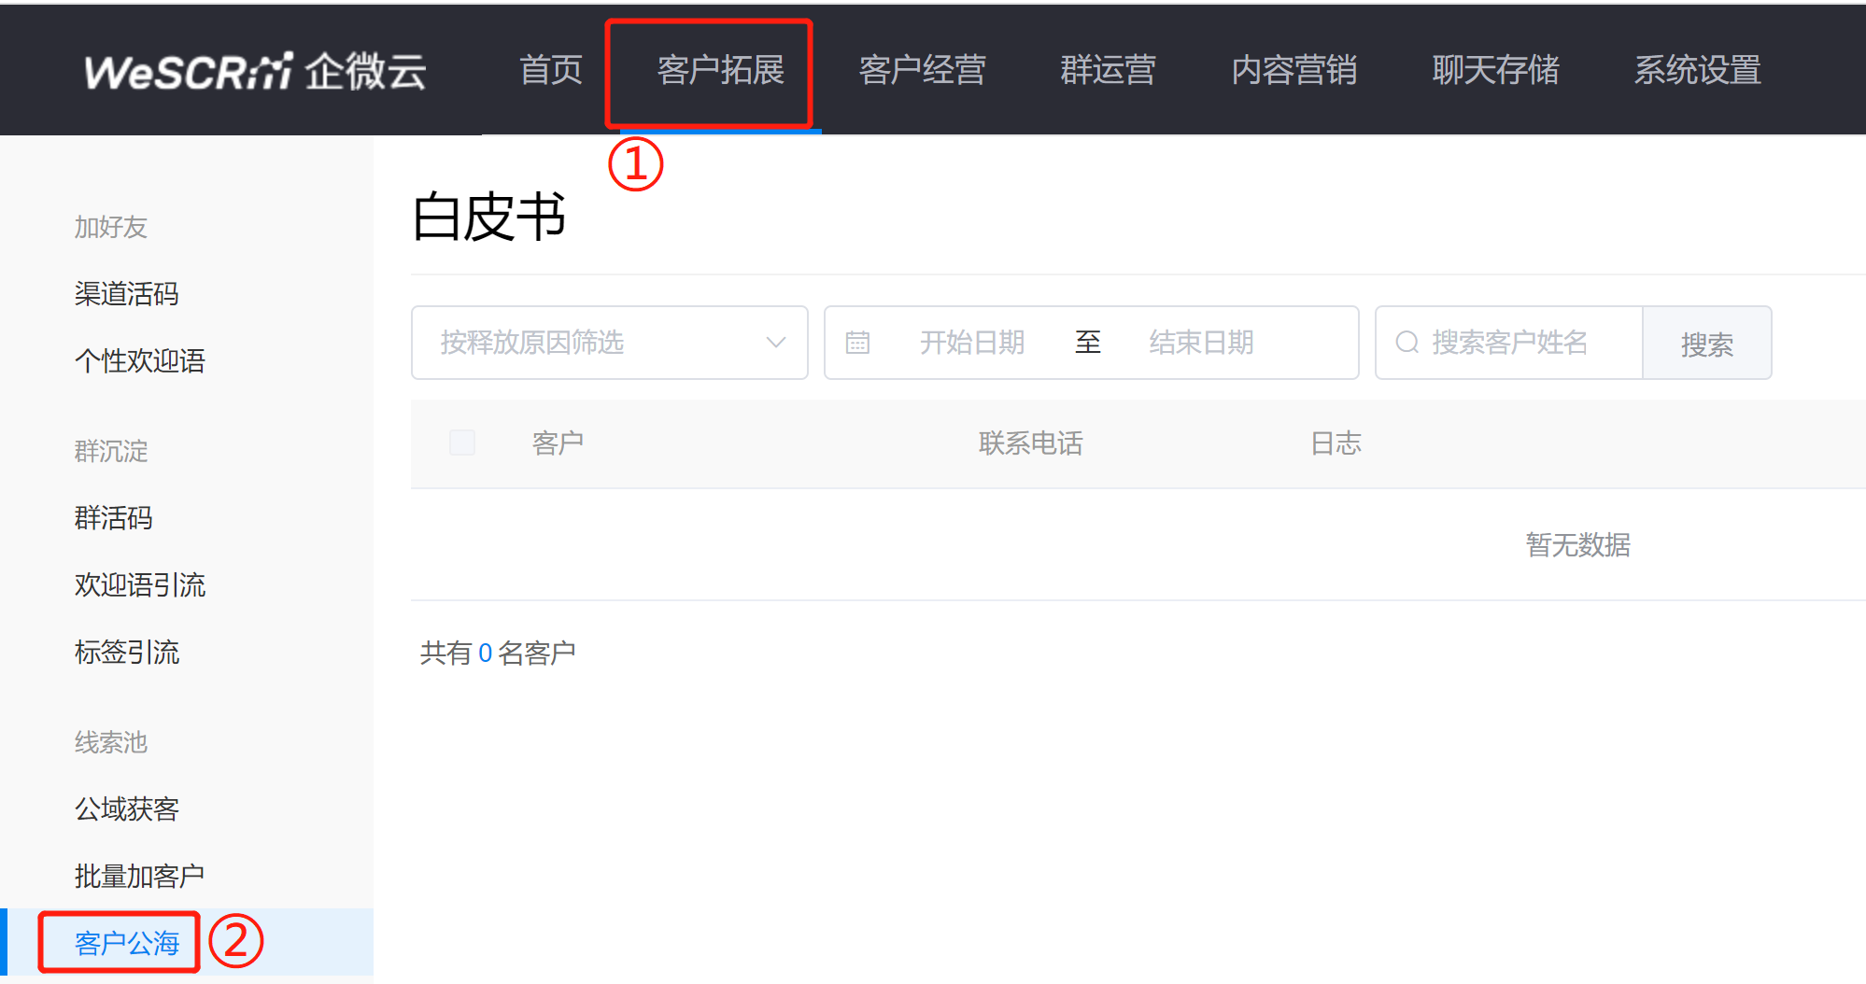This screenshot has width=1866, height=984.
Task: Focus the 搜索客户姓名 input box
Action: [x=1509, y=343]
